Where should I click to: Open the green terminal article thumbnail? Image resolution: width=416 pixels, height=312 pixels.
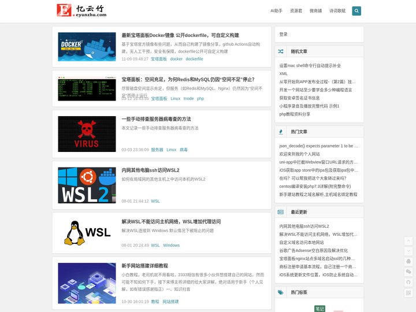click(87, 89)
